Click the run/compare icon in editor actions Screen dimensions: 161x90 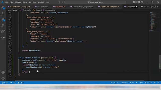coord(151,7)
